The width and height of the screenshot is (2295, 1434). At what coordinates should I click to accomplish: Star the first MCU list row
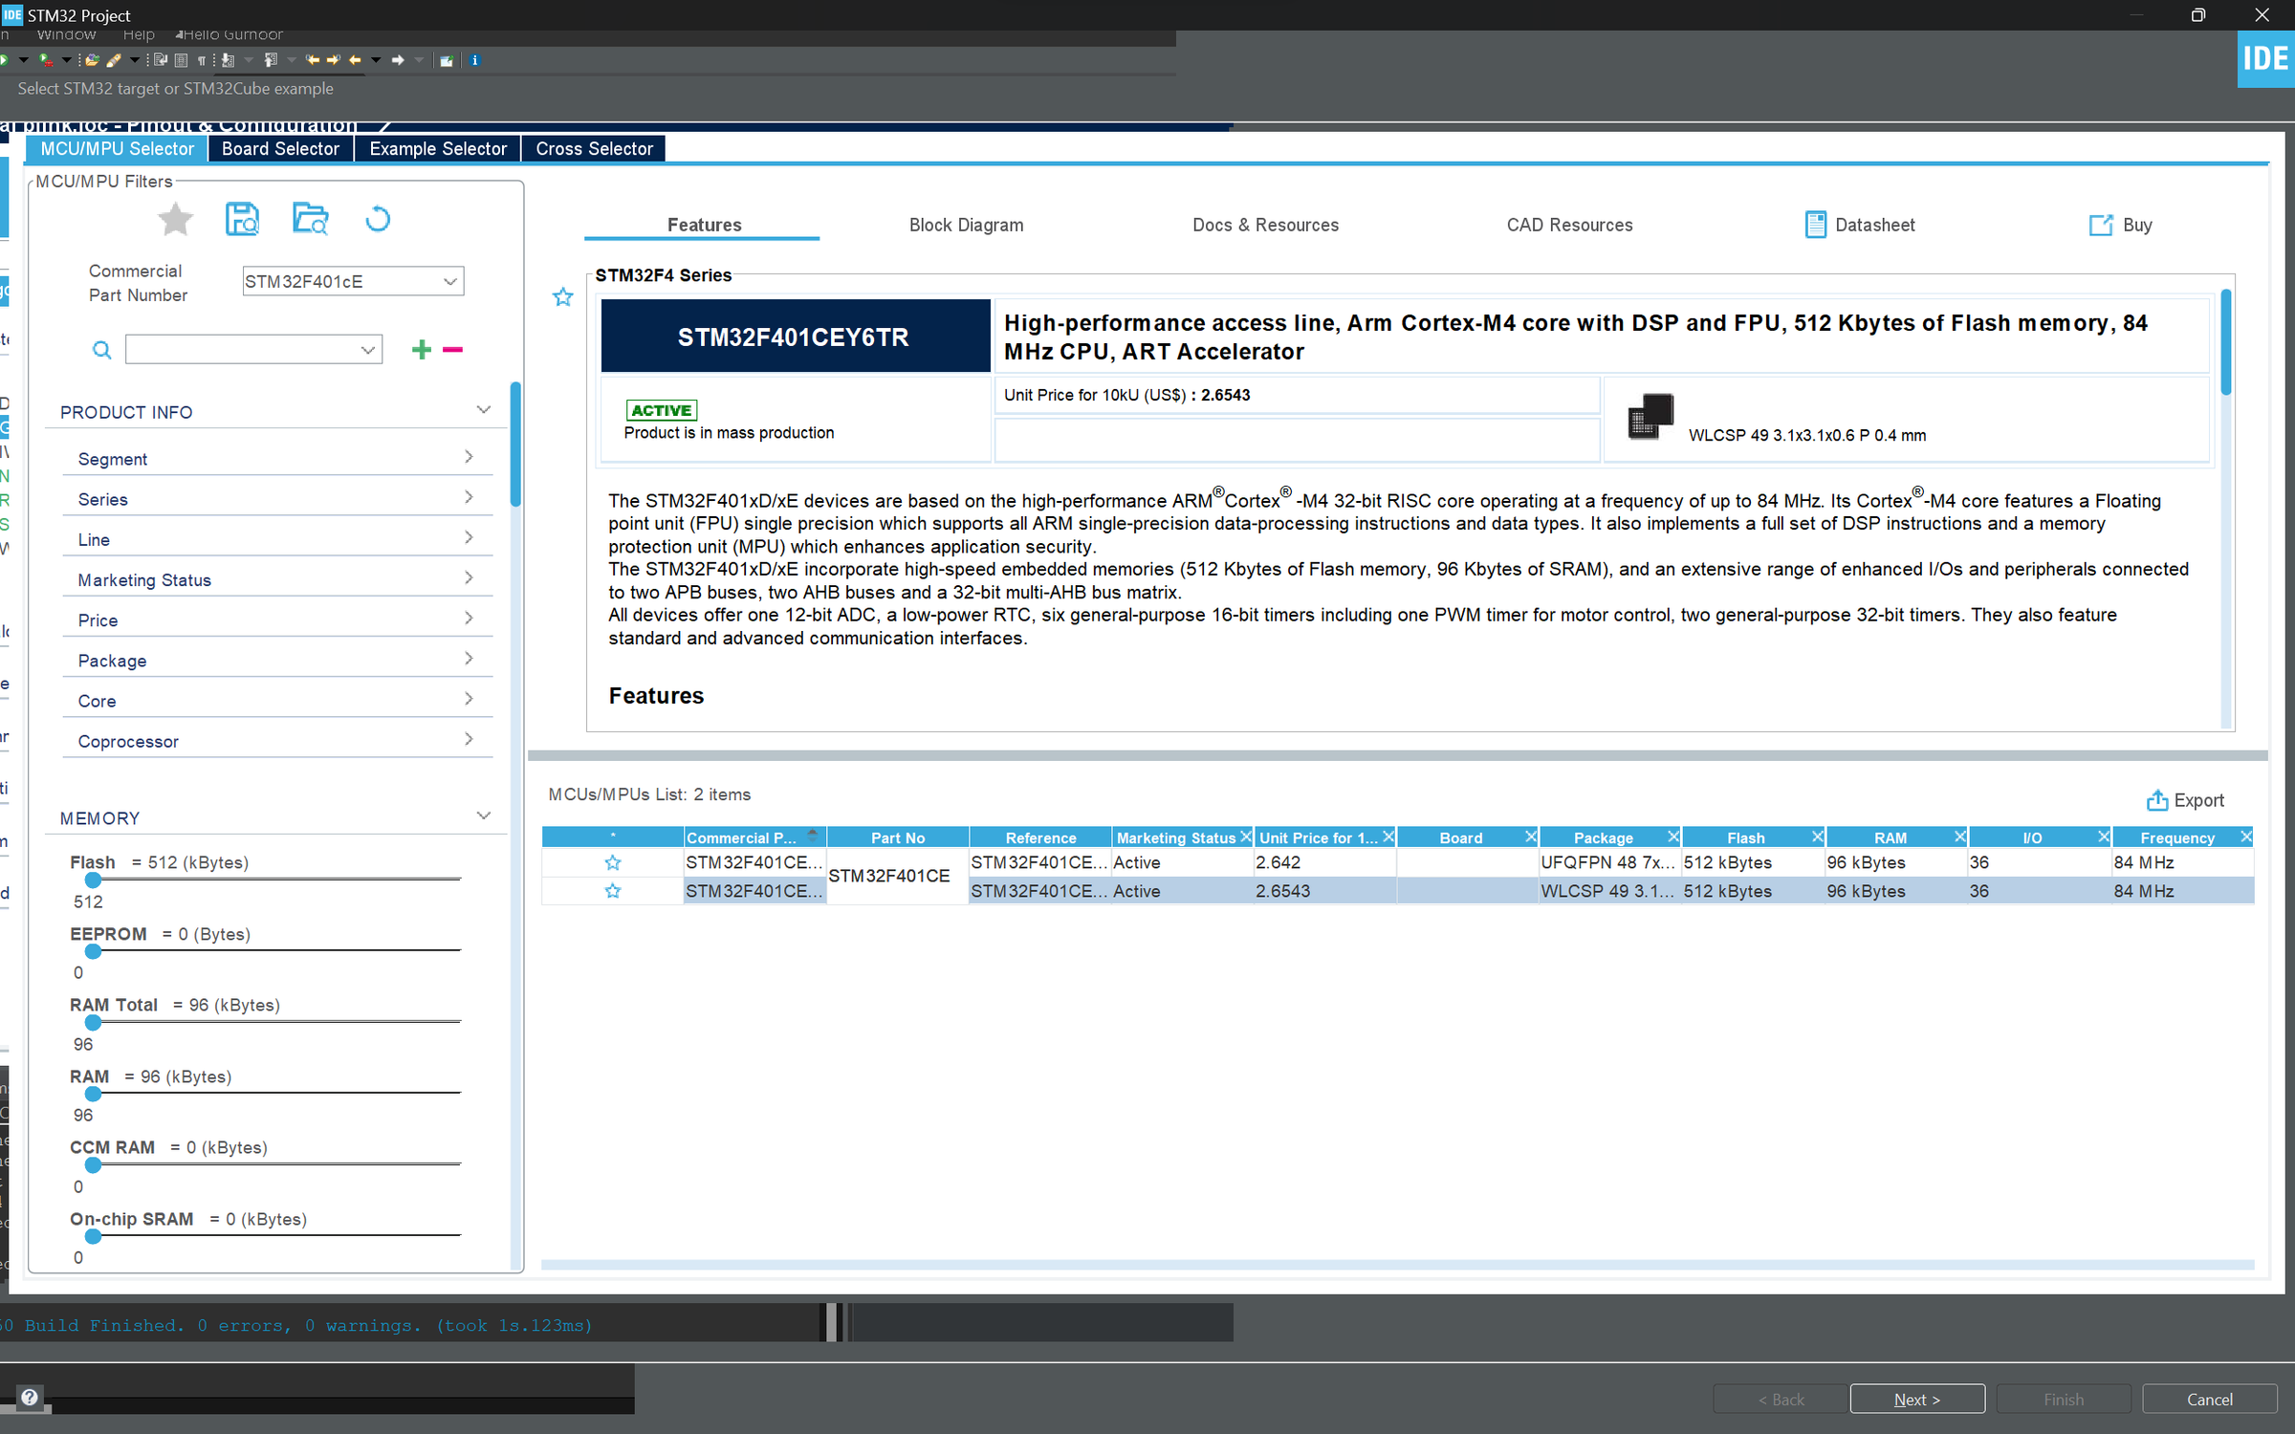tap(613, 862)
